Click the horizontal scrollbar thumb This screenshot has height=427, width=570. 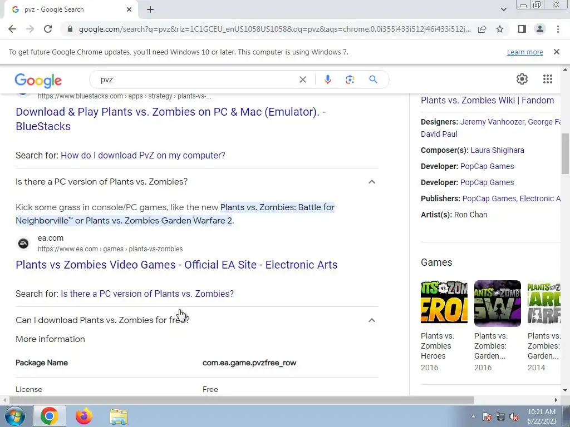pos(242,400)
